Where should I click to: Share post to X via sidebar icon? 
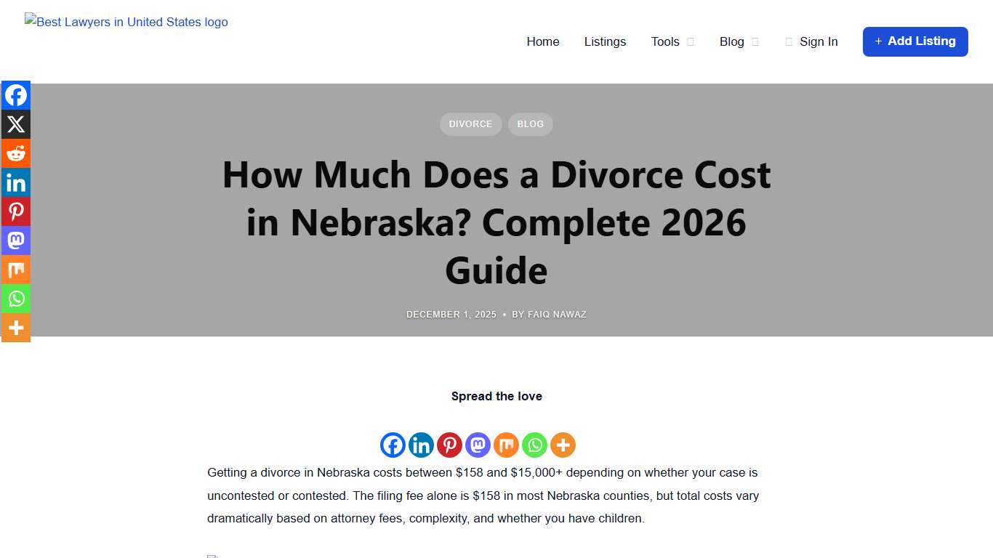coord(16,124)
